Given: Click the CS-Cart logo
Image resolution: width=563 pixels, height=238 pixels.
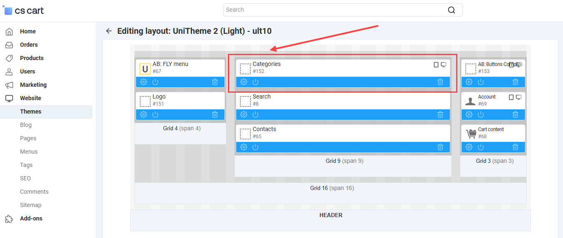Looking at the screenshot, I should [23, 10].
